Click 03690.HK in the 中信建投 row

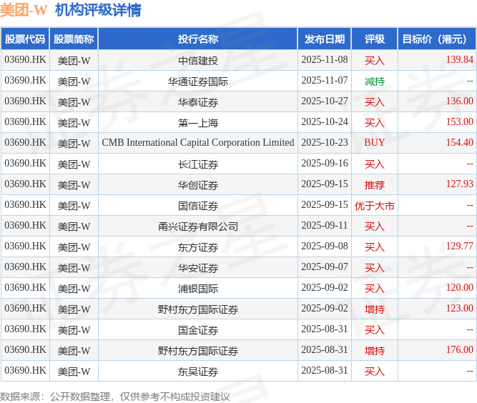25,59
